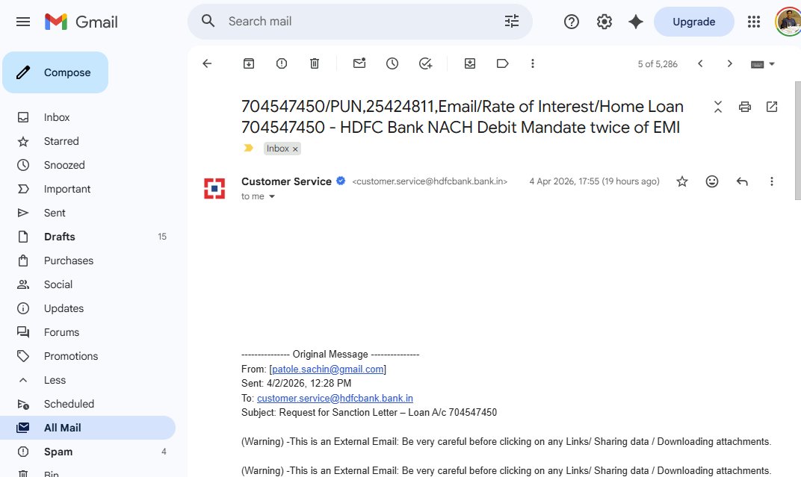Screen dimensions: 801x477
Task: Open the toolbar More options menu
Action: coord(532,63)
